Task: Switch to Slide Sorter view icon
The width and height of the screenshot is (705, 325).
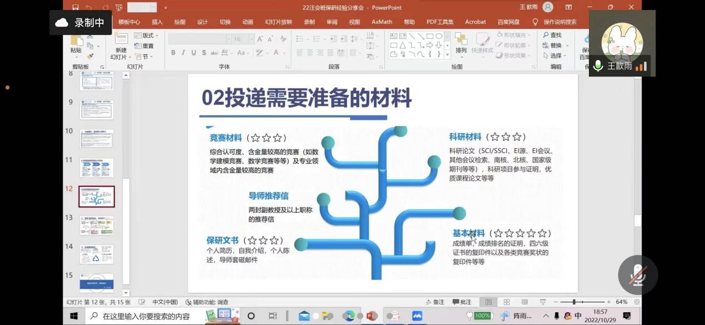Action: tap(507, 302)
